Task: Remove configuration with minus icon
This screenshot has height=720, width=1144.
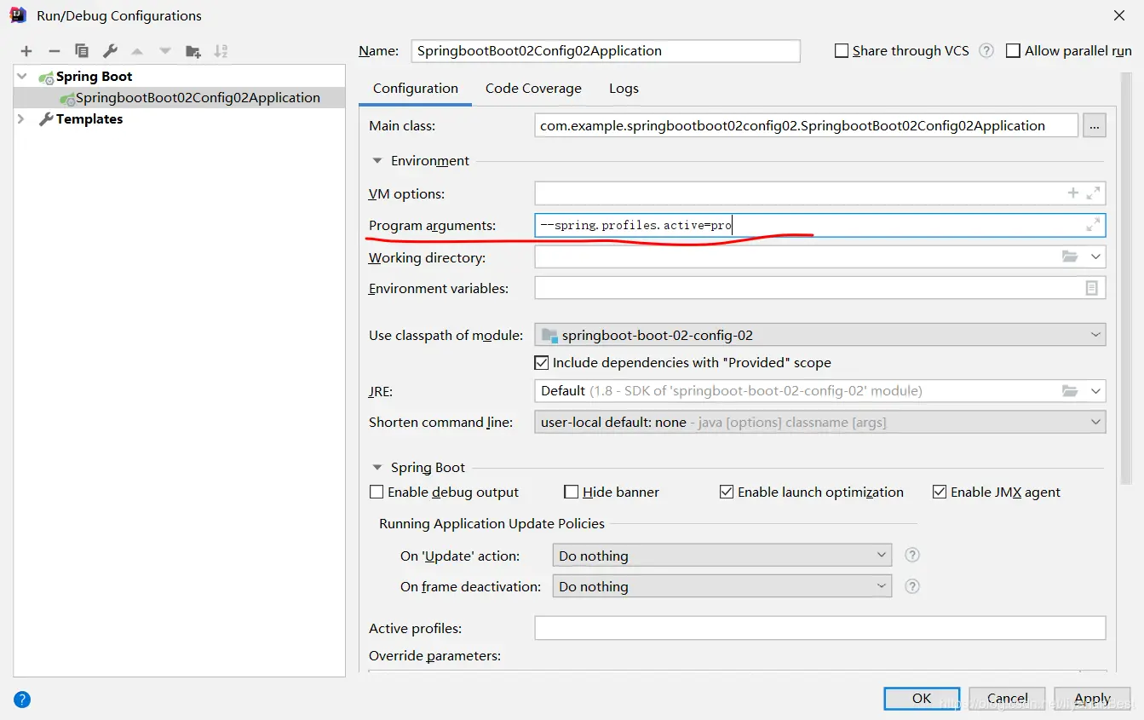Action: pyautogui.click(x=54, y=51)
